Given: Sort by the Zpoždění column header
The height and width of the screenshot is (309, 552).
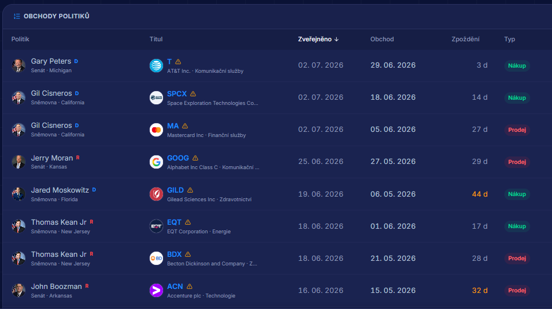Looking at the screenshot, I should [x=465, y=39].
